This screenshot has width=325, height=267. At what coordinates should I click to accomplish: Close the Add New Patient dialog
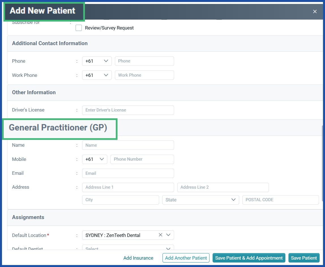pyautogui.click(x=315, y=12)
